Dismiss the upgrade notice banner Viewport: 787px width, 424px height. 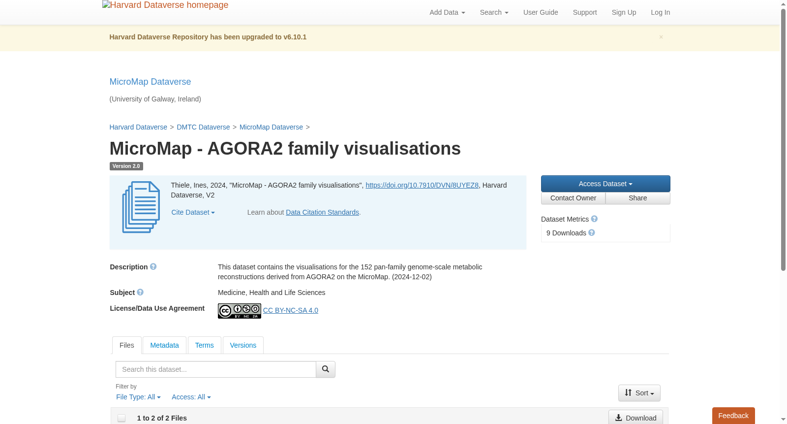(x=661, y=37)
